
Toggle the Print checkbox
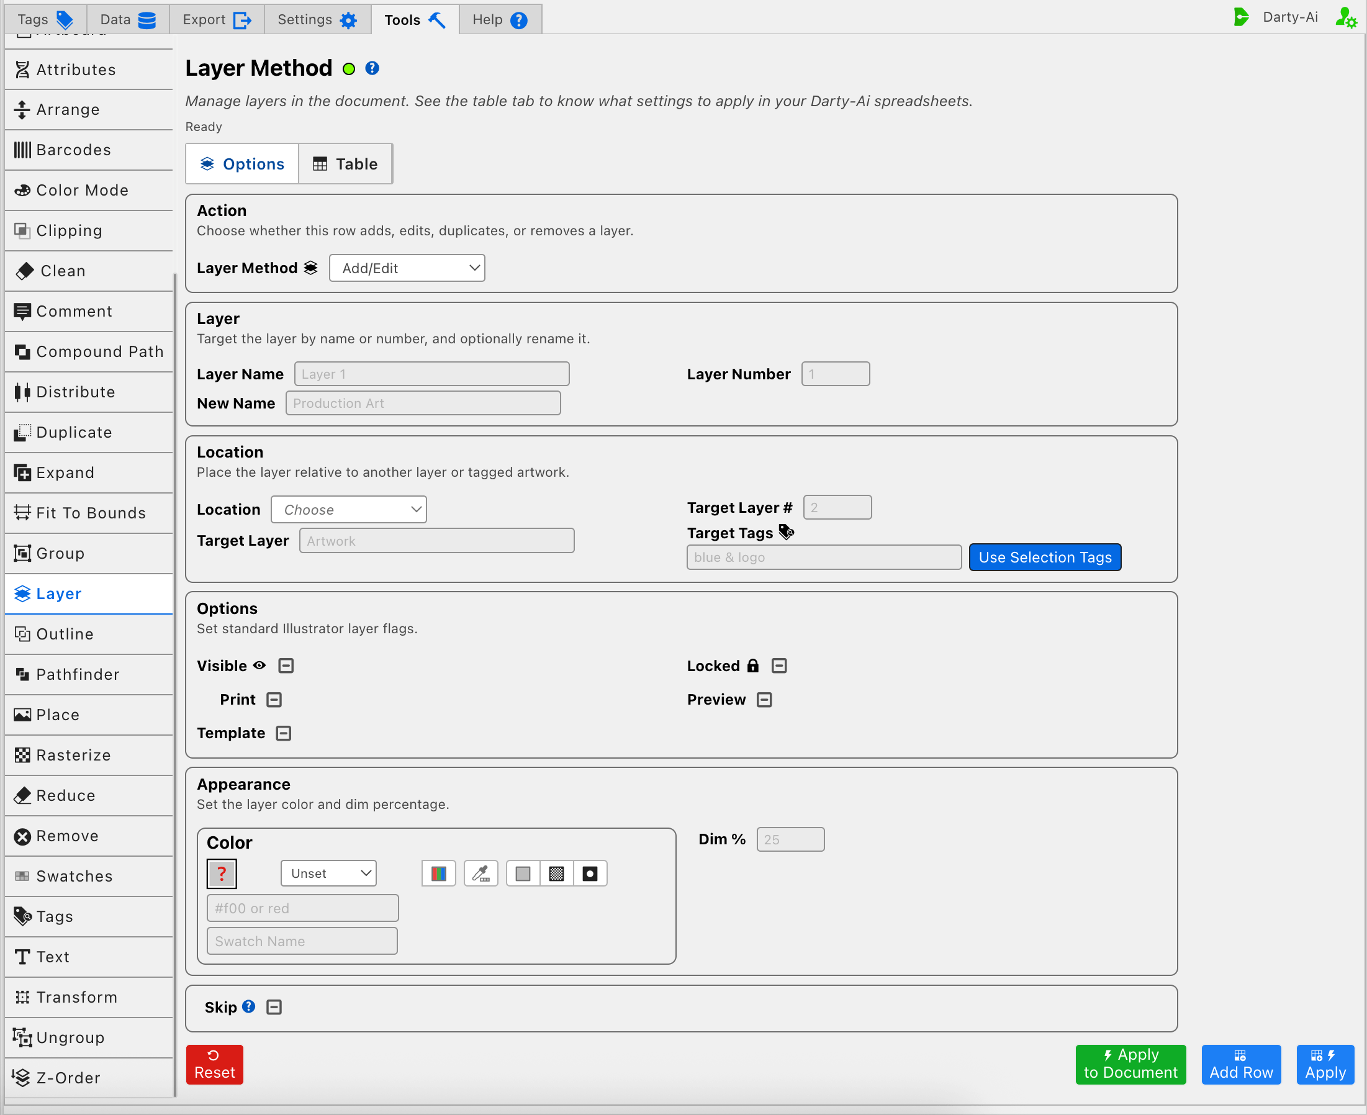pyautogui.click(x=274, y=700)
